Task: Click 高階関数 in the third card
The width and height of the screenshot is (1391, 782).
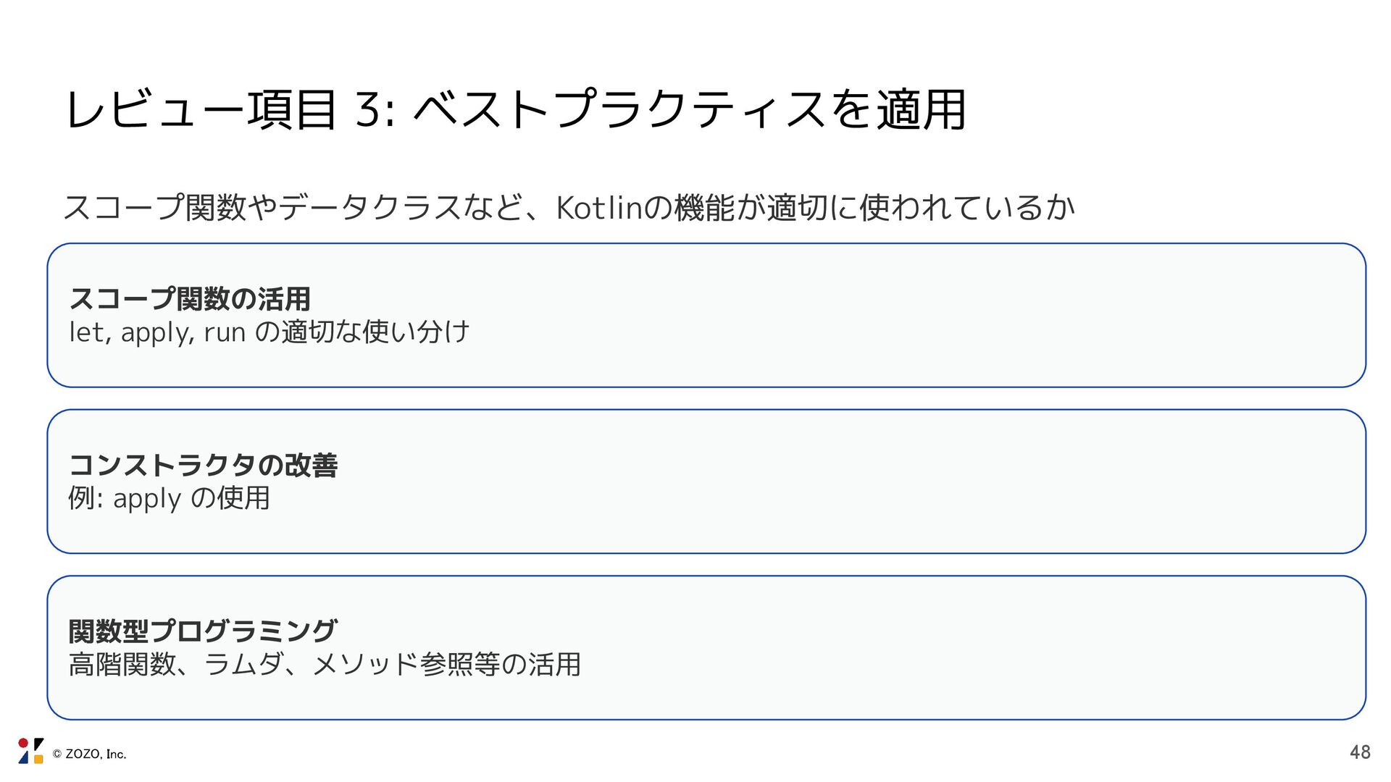Action: pos(122,664)
